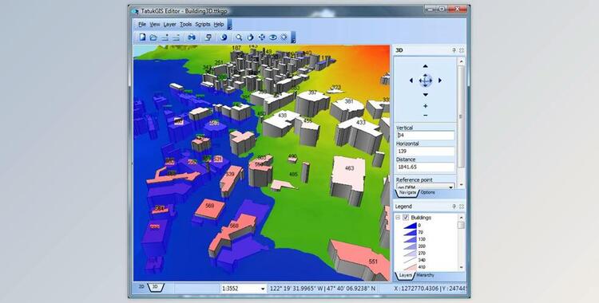Image resolution: width=599 pixels, height=303 pixels.
Task: Switch to the Hierarchy tab
Action: point(425,275)
